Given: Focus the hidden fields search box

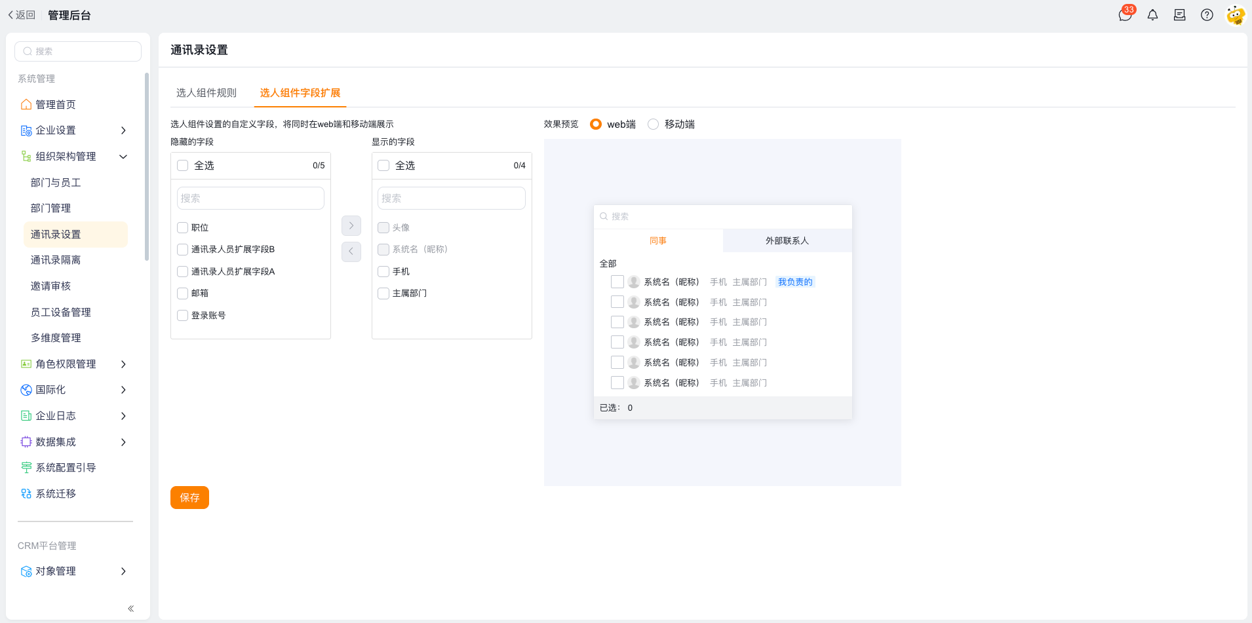Looking at the screenshot, I should (x=250, y=198).
